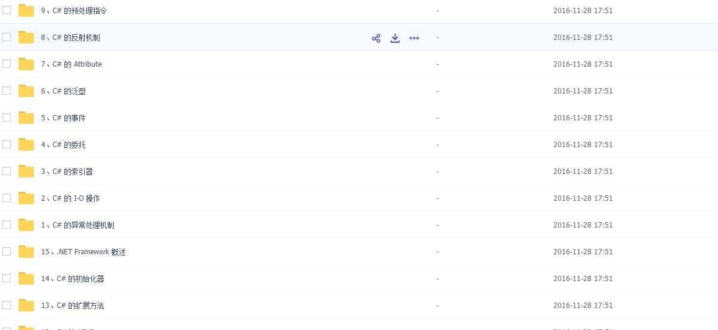Screen dimensions: 718x330
Task: Open folder name 1、C# 的异常处理机制
Action: (x=78, y=225)
